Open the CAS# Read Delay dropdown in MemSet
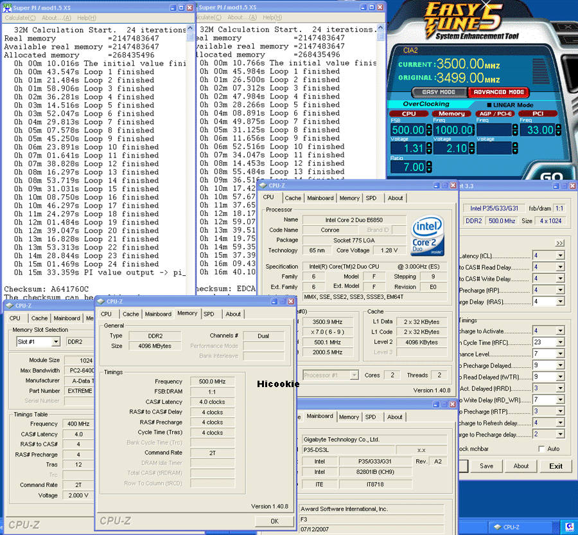This screenshot has width=578, height=535. (x=560, y=267)
